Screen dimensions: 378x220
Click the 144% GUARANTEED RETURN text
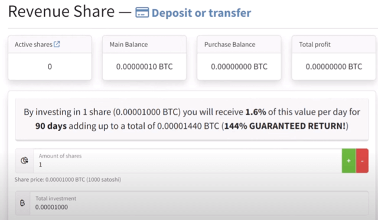[x=285, y=126]
